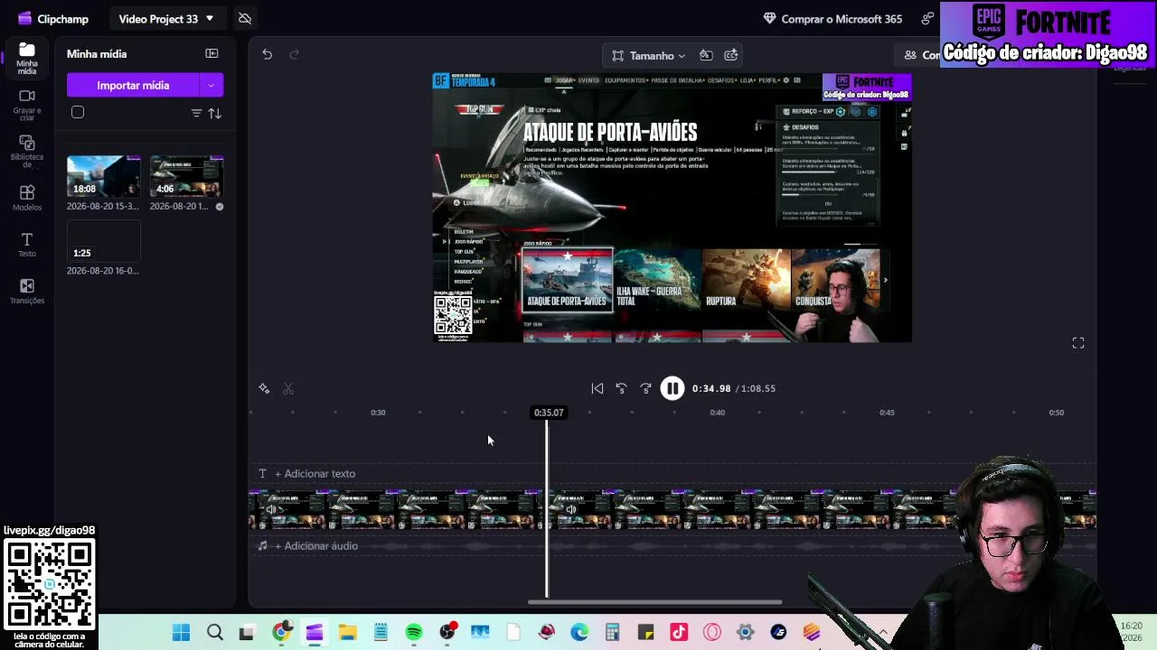The image size is (1157, 650).
Task: Skip forward 5 seconds
Action: pyautogui.click(x=645, y=388)
